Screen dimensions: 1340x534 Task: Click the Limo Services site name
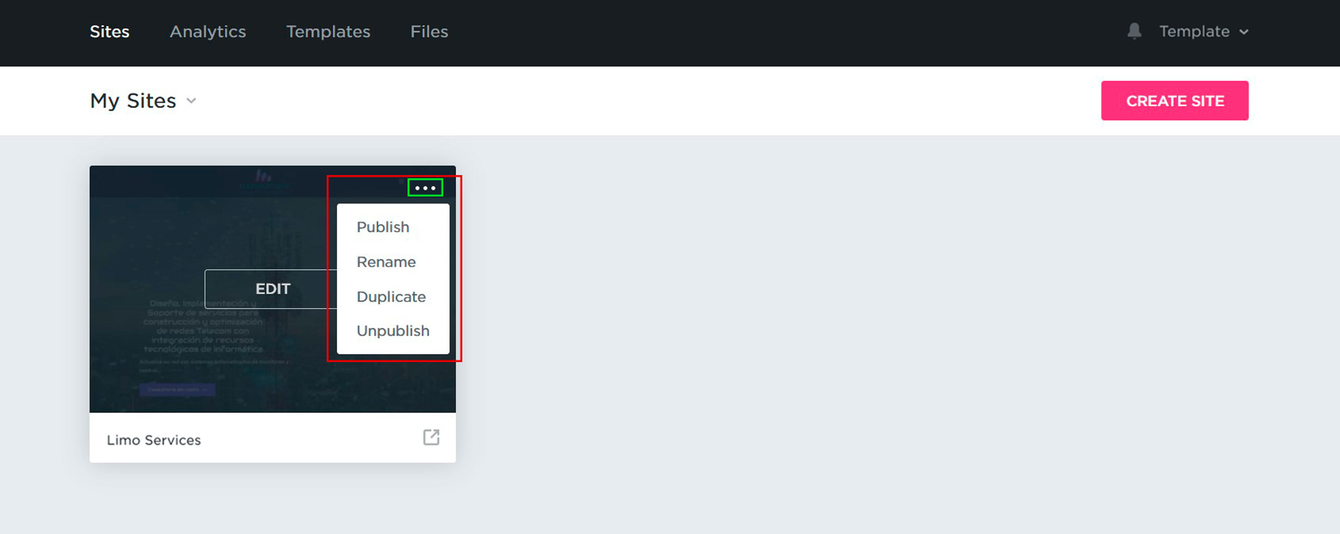coord(154,440)
